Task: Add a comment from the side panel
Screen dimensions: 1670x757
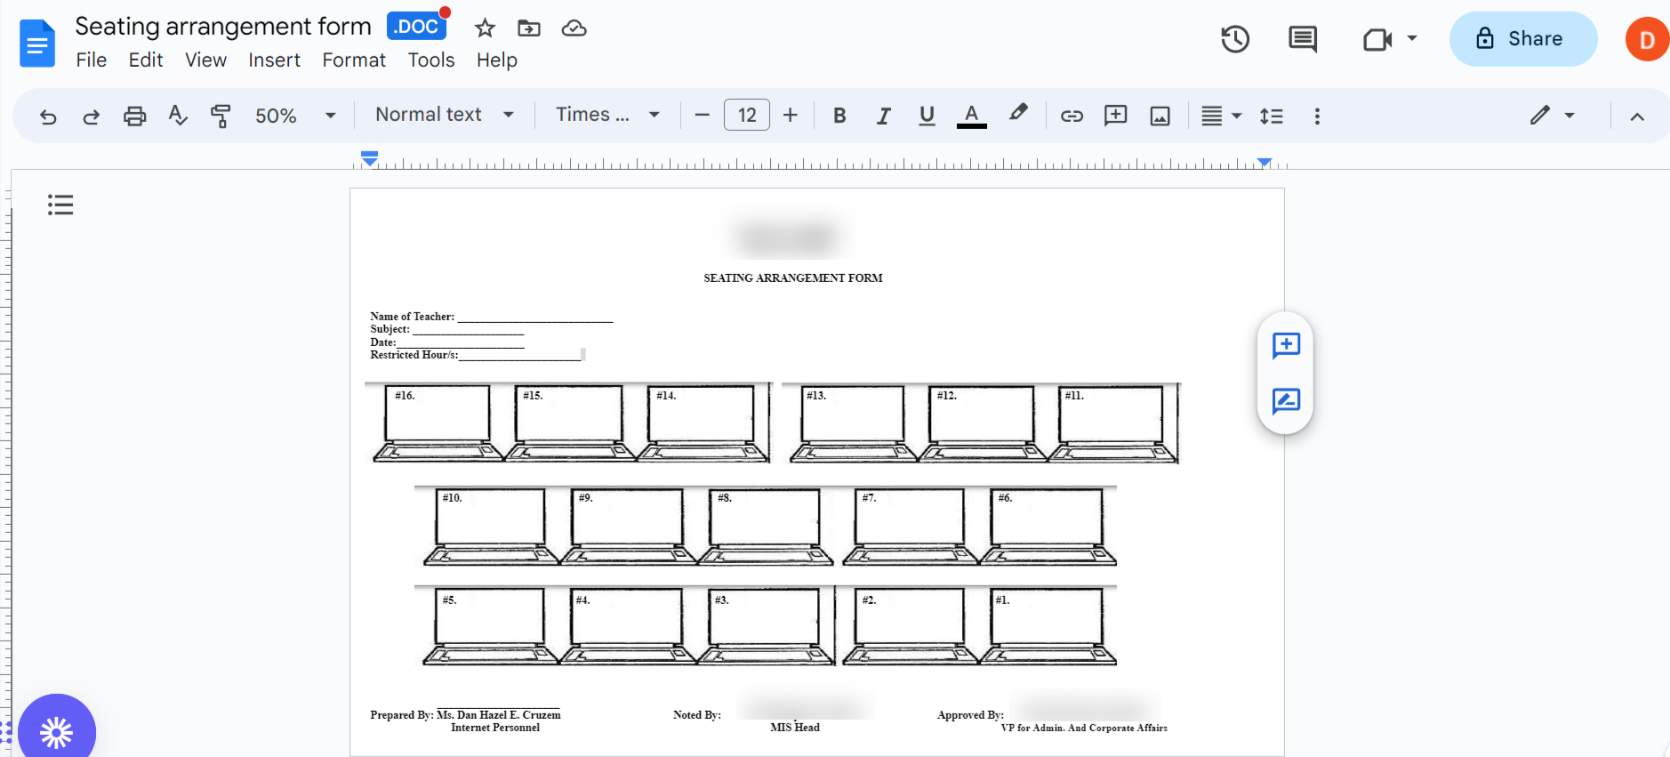Action: (1286, 345)
